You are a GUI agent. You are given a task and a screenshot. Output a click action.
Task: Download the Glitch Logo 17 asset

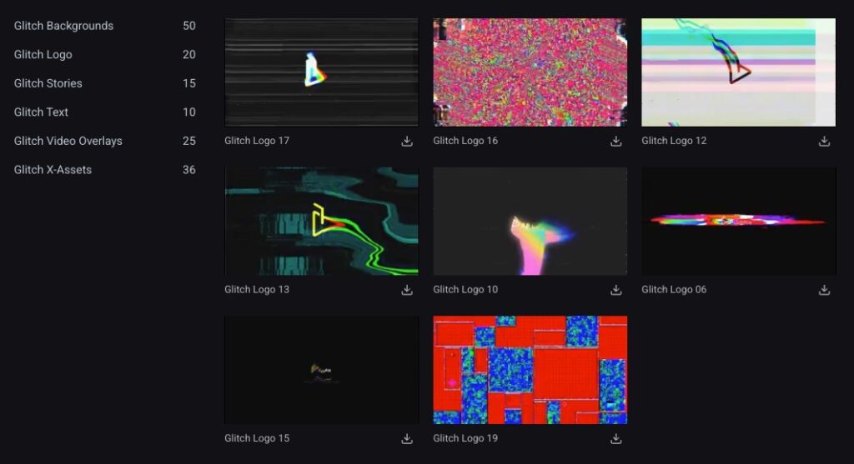click(407, 142)
